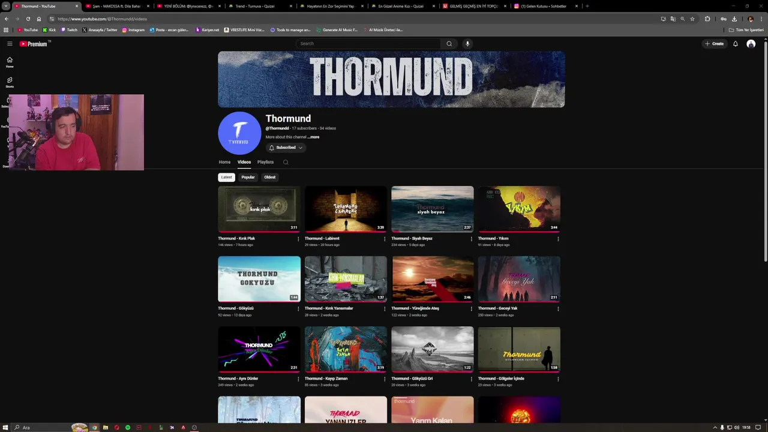768x432 pixels.
Task: Open options for Thormund - Yıkım
Action: (x=558, y=239)
